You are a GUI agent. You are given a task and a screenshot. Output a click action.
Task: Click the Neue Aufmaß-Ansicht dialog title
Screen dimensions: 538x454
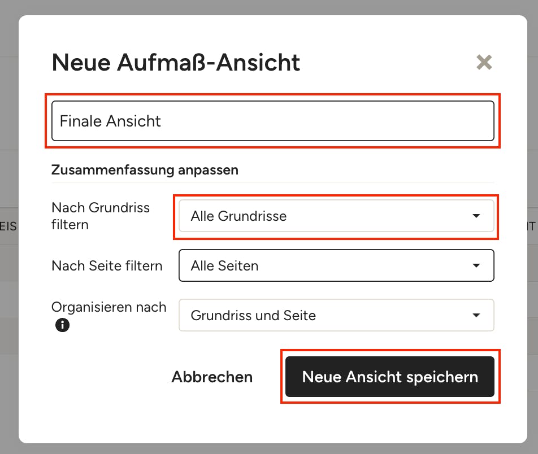click(176, 63)
